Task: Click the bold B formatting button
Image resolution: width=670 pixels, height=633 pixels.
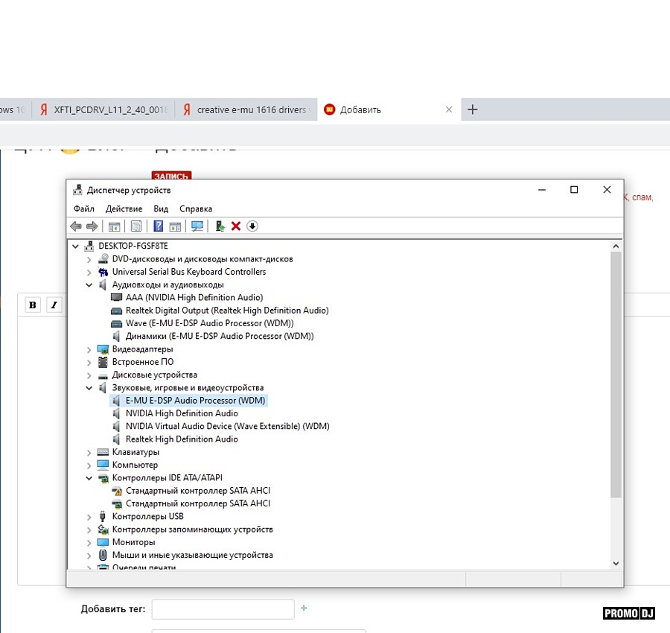Action: point(33,305)
